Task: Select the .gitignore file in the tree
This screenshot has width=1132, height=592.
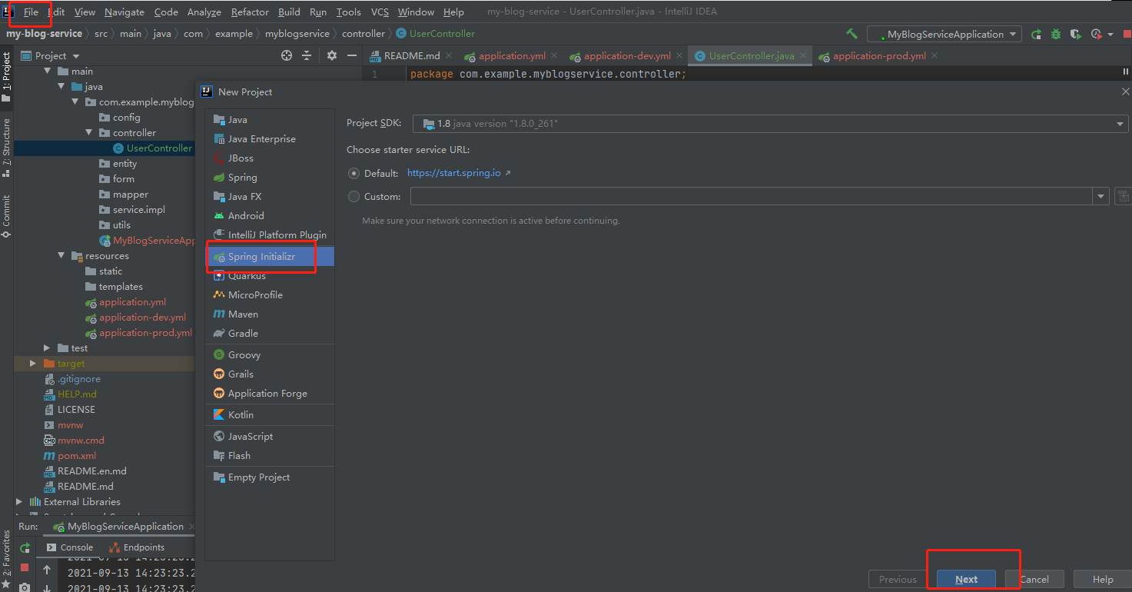Action: (78, 379)
